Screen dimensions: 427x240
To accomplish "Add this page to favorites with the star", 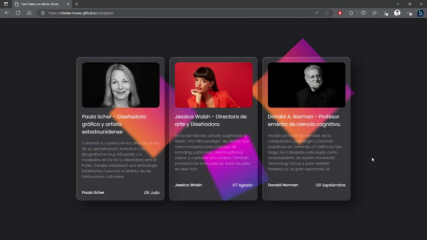I will (x=327, y=13).
